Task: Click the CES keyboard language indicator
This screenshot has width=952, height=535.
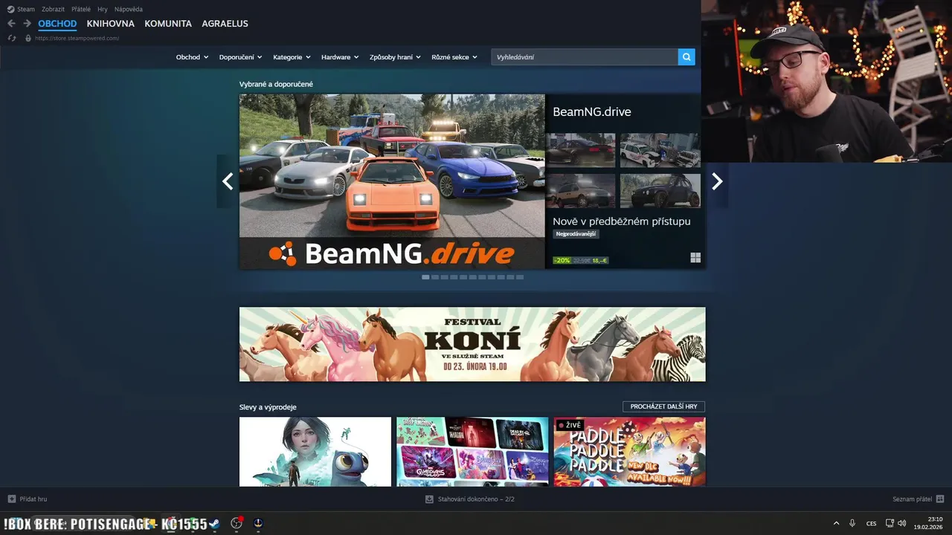Action: (x=871, y=523)
